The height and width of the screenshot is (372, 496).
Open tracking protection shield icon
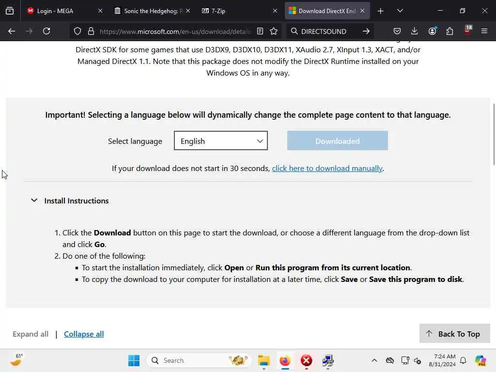point(77,31)
